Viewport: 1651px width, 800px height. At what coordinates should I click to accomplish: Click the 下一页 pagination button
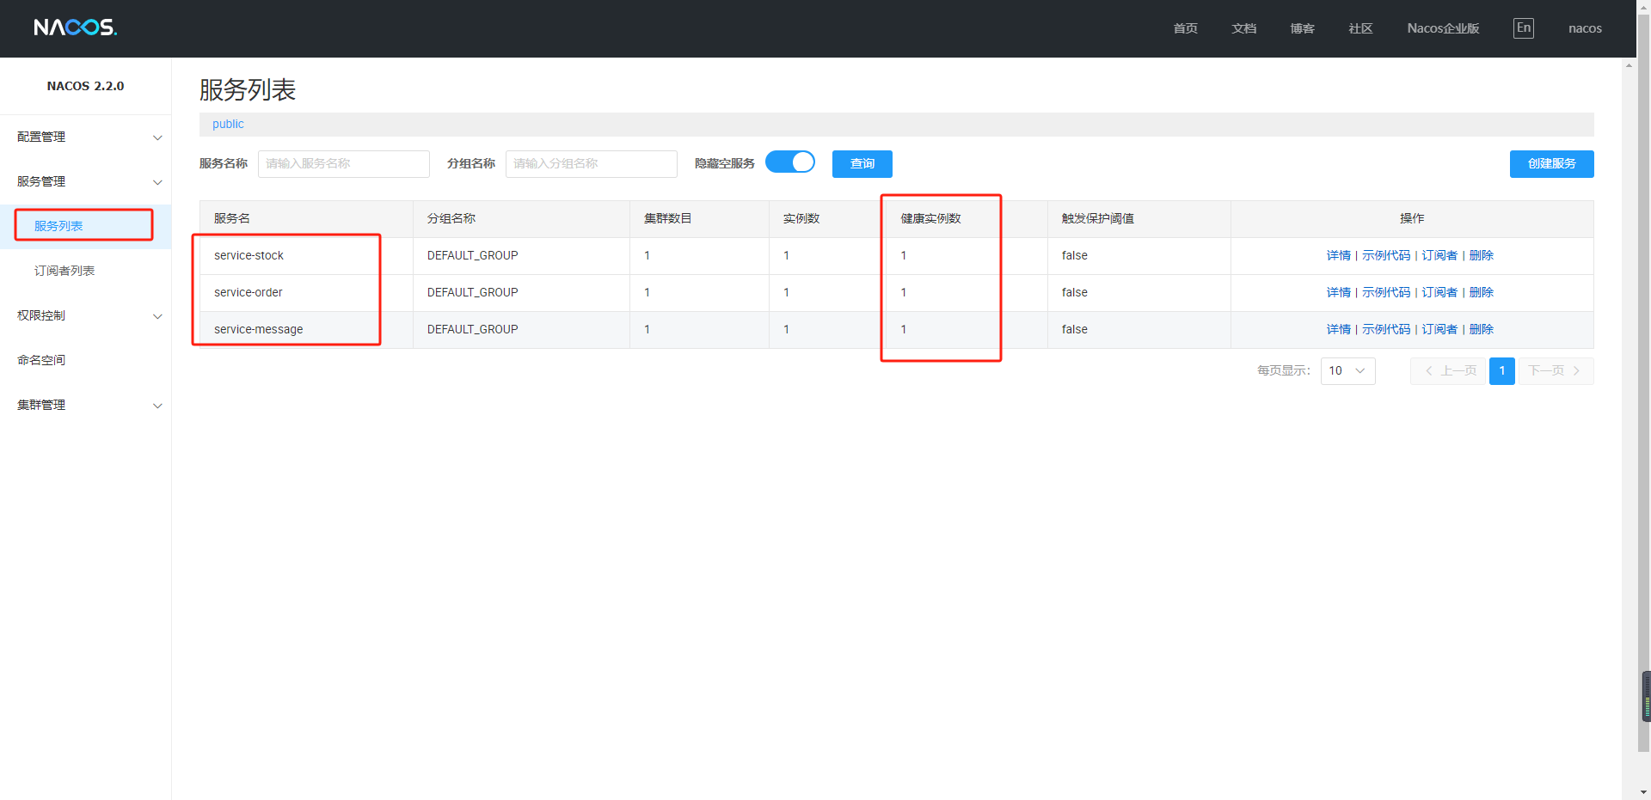tap(1556, 371)
